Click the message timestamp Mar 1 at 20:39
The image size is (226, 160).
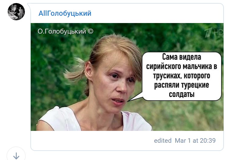(x=195, y=140)
